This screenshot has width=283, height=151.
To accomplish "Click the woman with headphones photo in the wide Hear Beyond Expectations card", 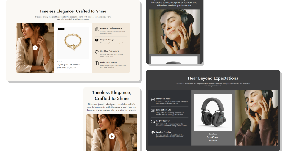I will pos(256,118).
